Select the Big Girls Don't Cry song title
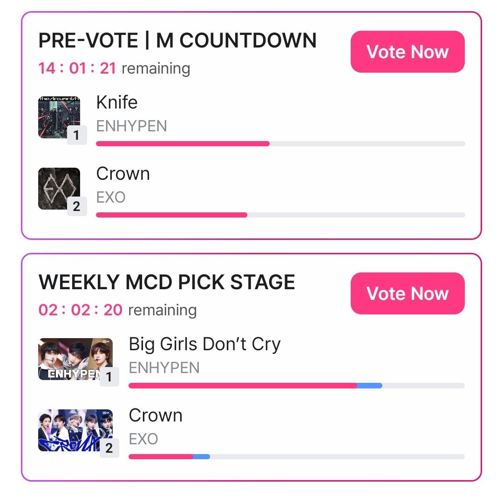 [204, 344]
